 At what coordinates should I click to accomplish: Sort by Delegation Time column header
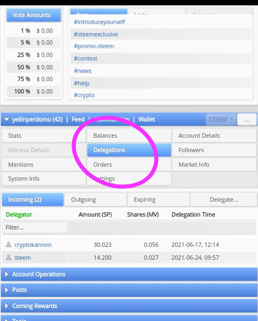(193, 215)
